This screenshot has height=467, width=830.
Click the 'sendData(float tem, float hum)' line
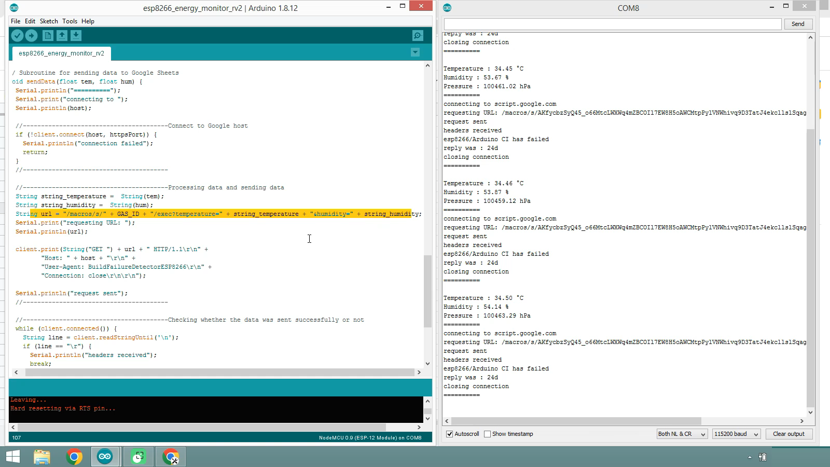[77, 81]
